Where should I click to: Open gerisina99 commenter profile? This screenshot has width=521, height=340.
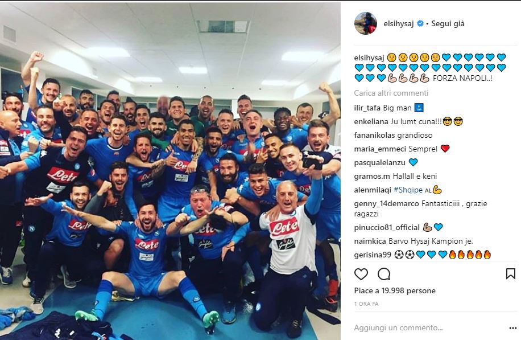(373, 255)
